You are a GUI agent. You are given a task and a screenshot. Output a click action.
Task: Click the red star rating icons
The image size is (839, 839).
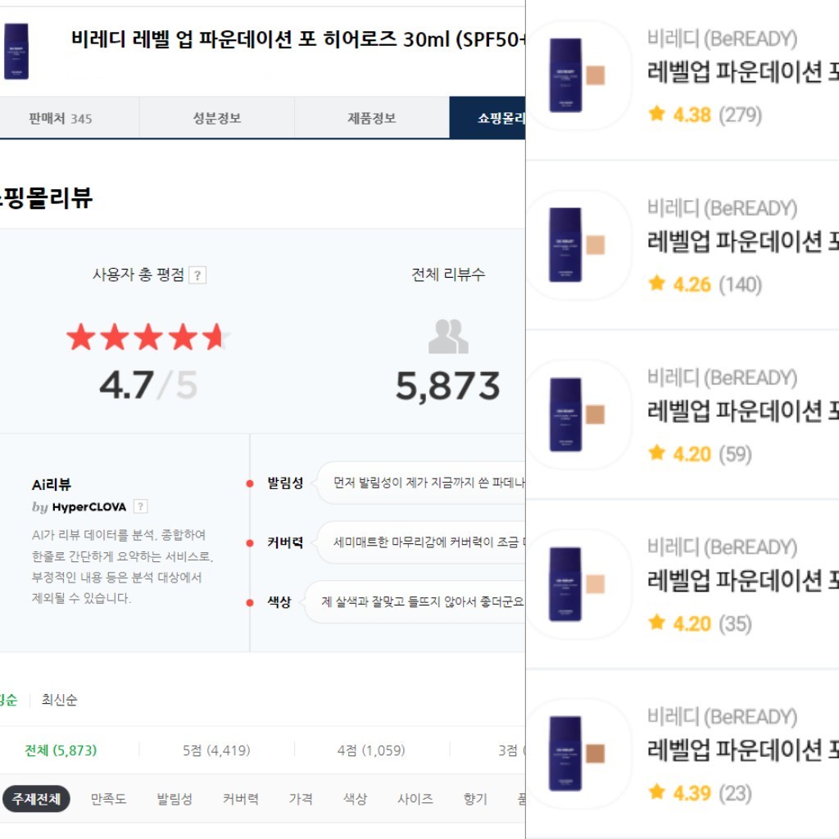click(148, 337)
